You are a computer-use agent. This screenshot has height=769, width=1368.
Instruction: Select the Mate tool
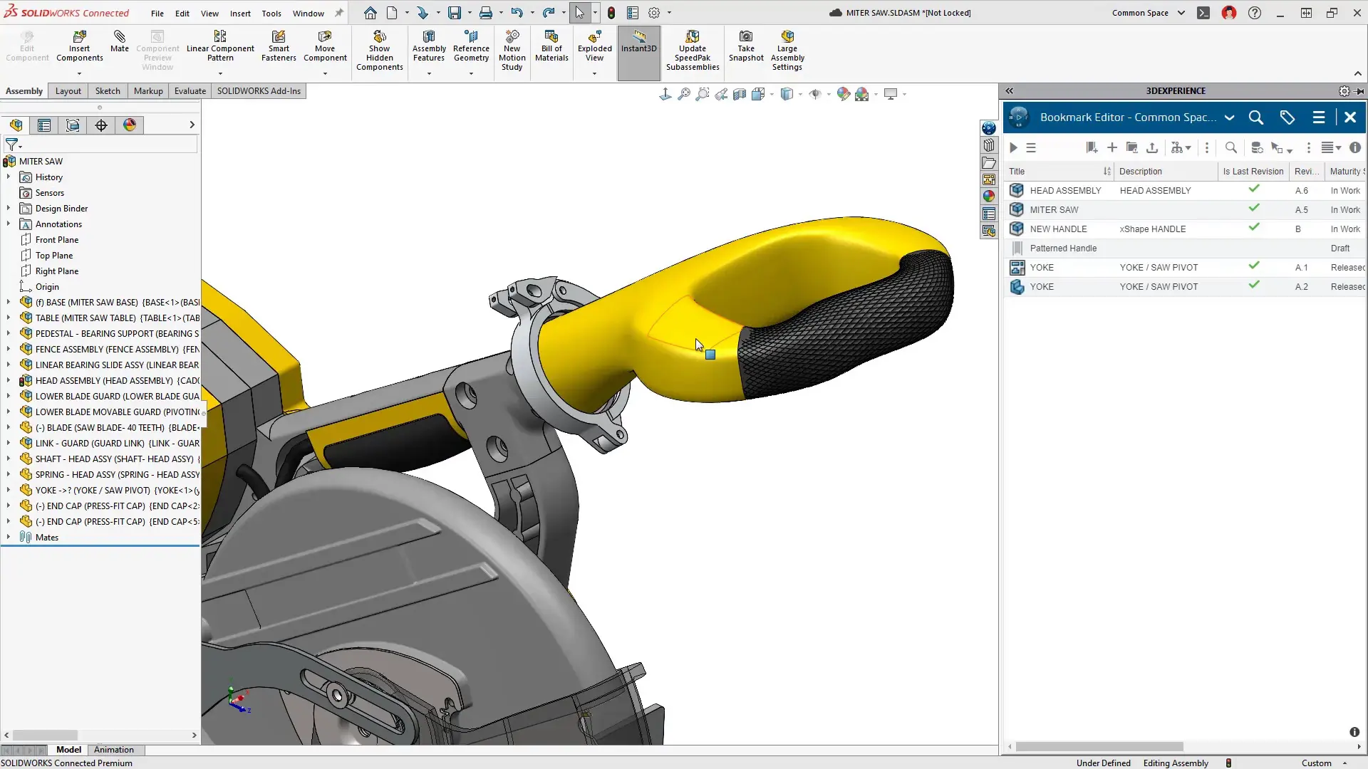pyautogui.click(x=120, y=41)
